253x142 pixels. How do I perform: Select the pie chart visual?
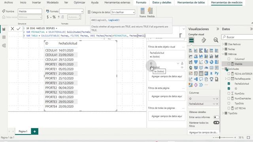pos(206,62)
